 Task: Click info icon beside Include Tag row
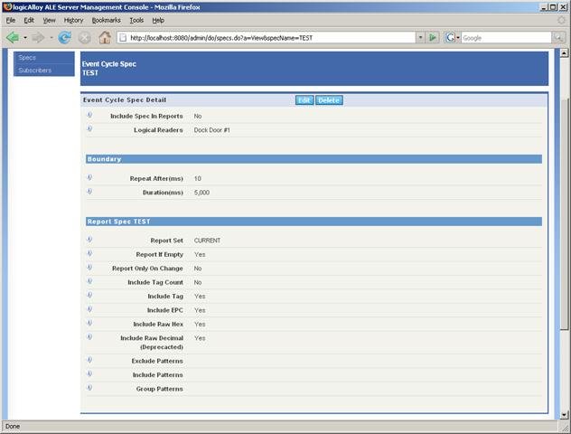89,295
